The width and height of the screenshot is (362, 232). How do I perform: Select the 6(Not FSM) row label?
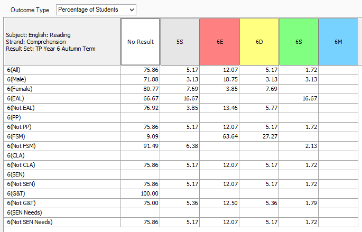[62, 146]
